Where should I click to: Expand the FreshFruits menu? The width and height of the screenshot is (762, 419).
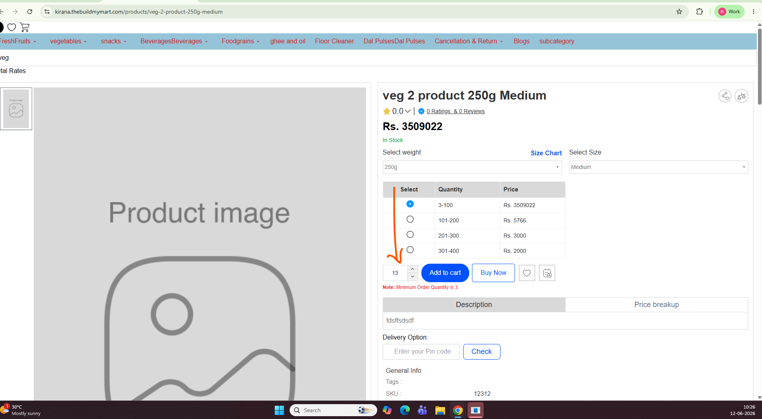18,41
